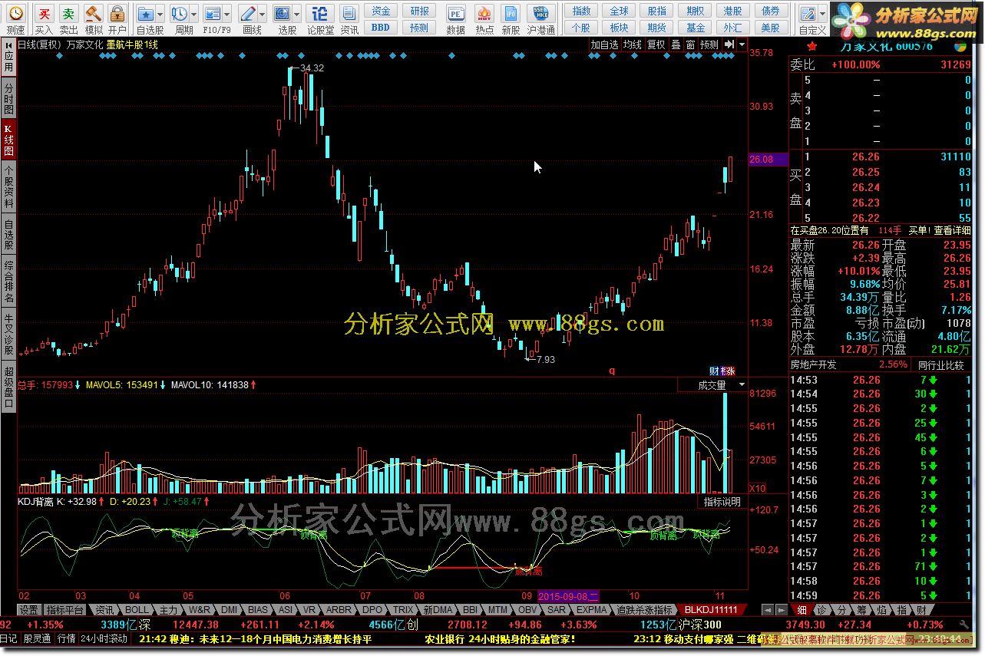Click the 买入 buy icon

(x=45, y=14)
